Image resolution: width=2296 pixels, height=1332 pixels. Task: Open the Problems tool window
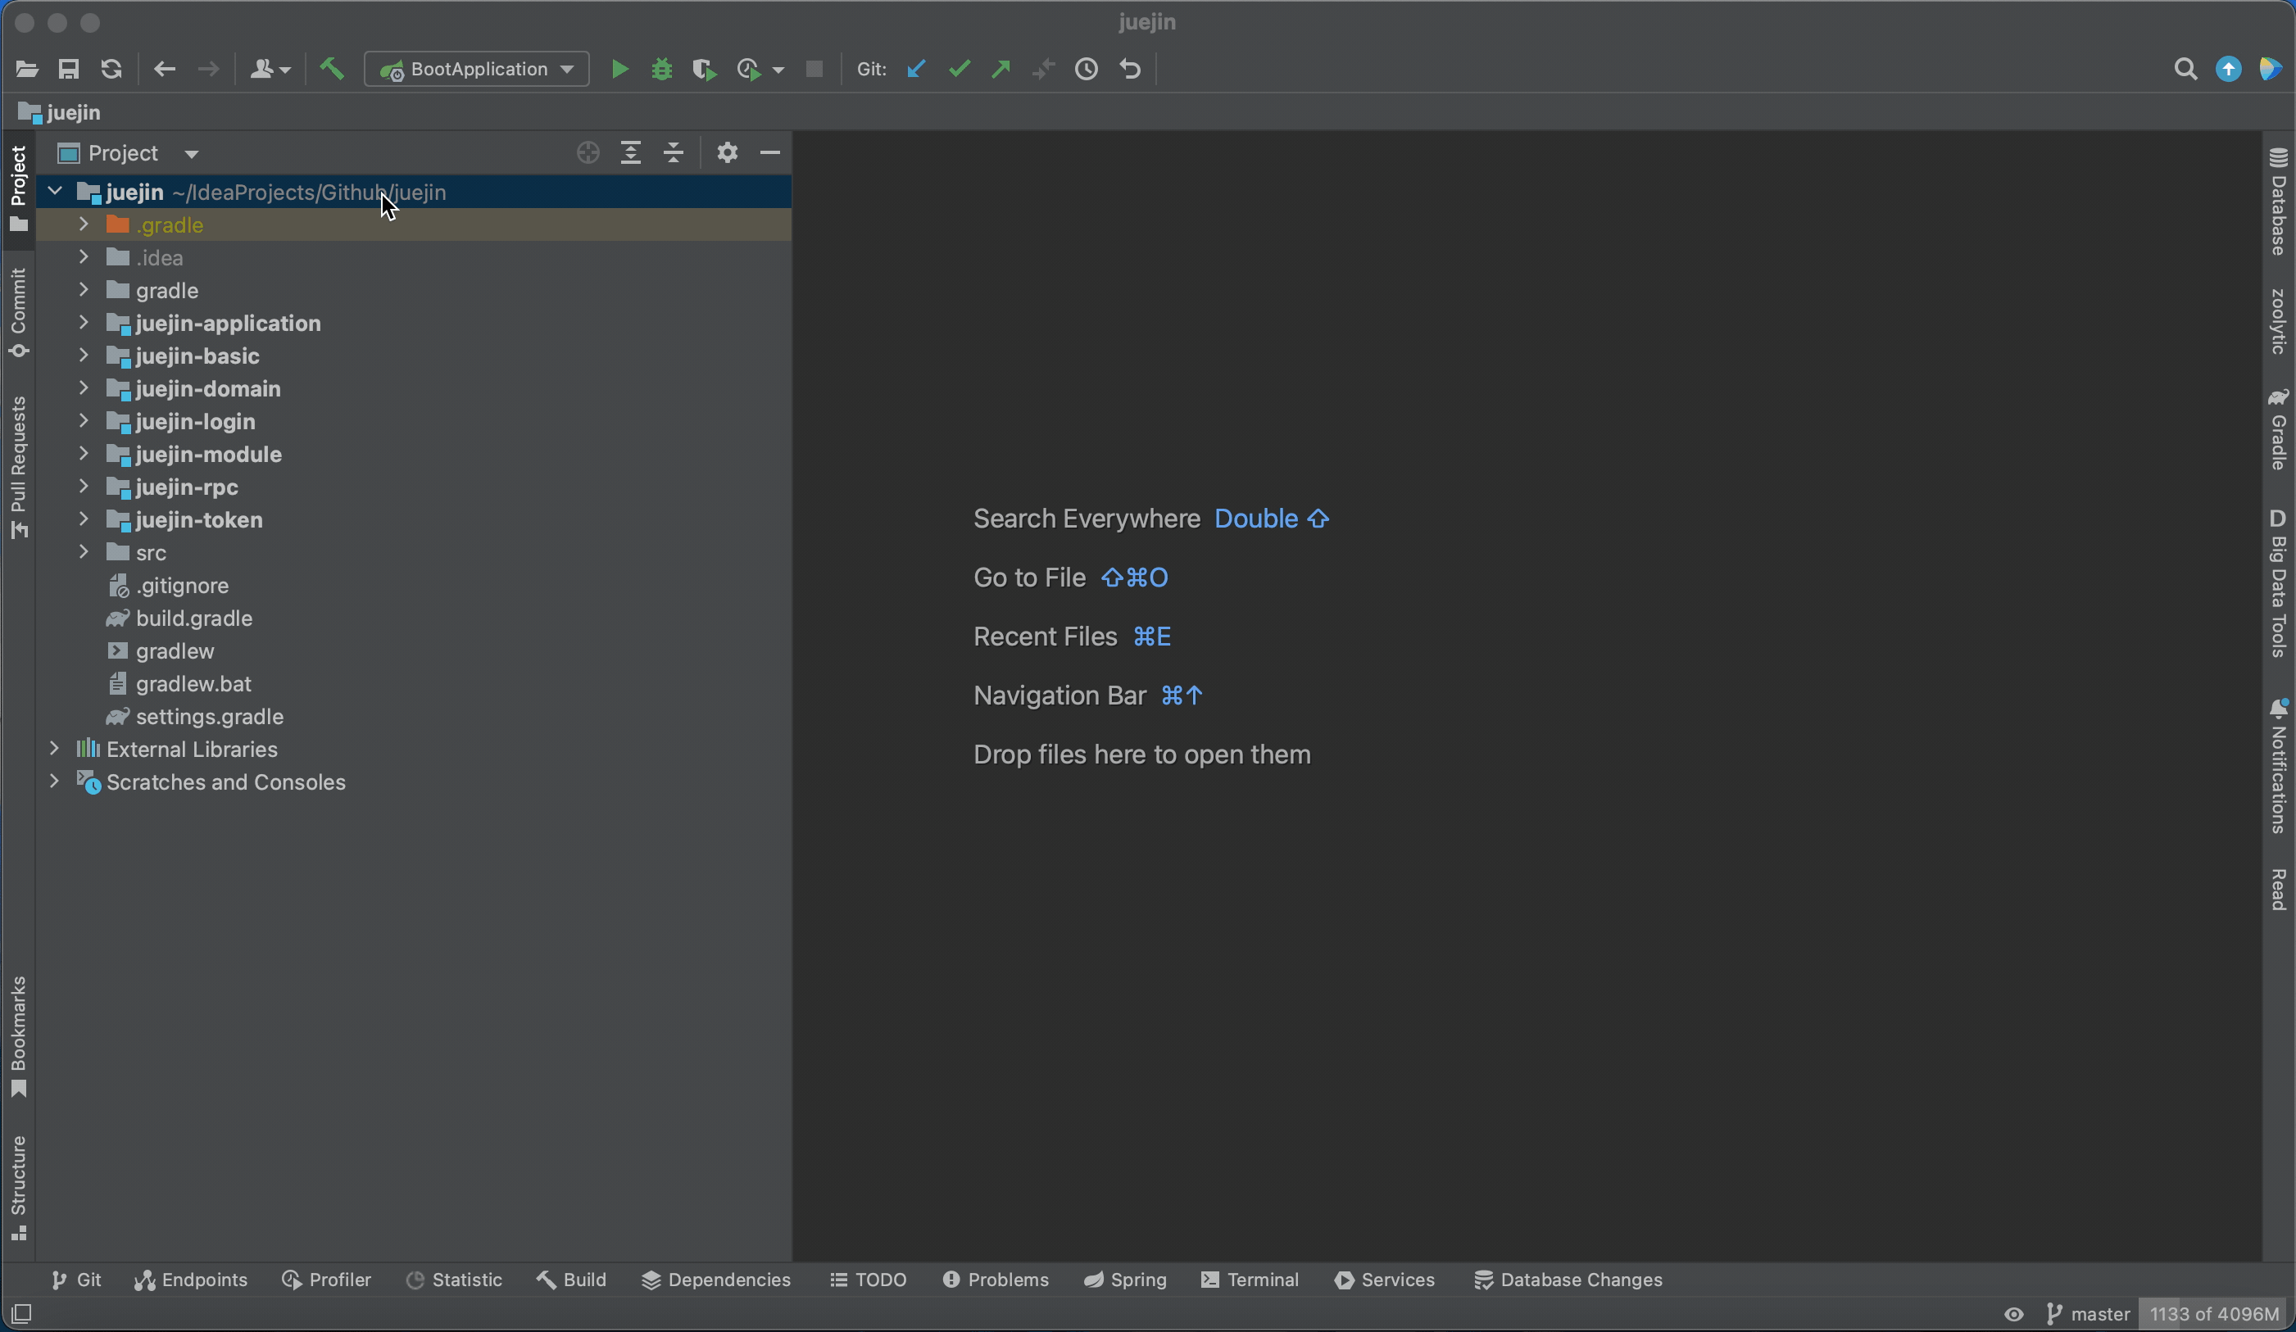pos(996,1279)
